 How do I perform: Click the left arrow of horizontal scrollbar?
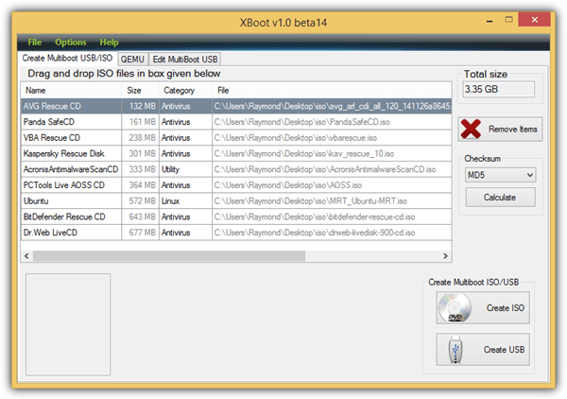coord(26,256)
